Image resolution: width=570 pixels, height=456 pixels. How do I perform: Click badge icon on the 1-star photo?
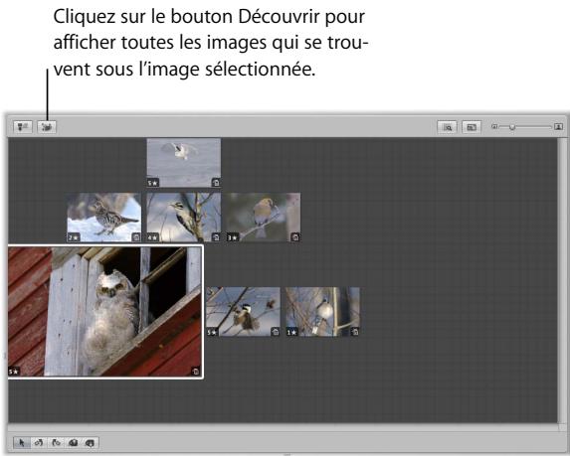[x=355, y=332]
